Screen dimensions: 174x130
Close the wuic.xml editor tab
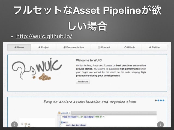tap(70, 113)
